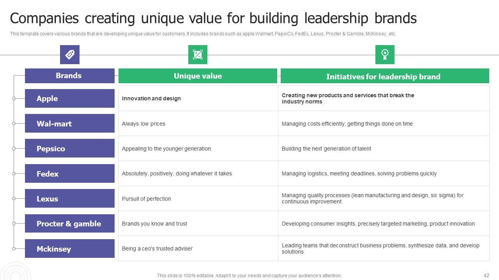Viewport: 499px width, 280px height.
Task: Click the Innovation and design cell
Action: point(151,98)
